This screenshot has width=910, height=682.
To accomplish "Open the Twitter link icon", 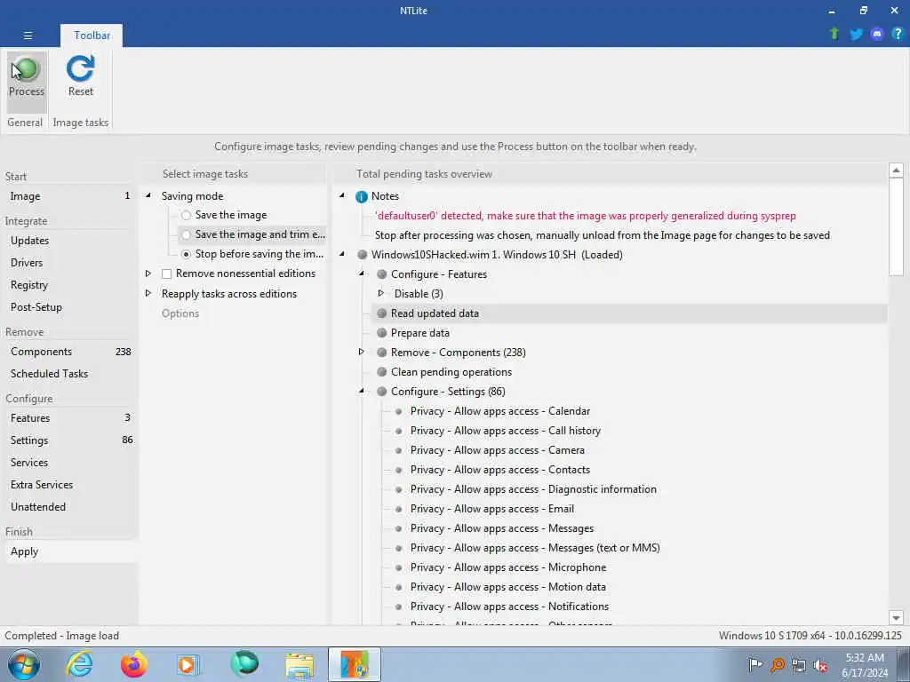I will click(x=856, y=35).
